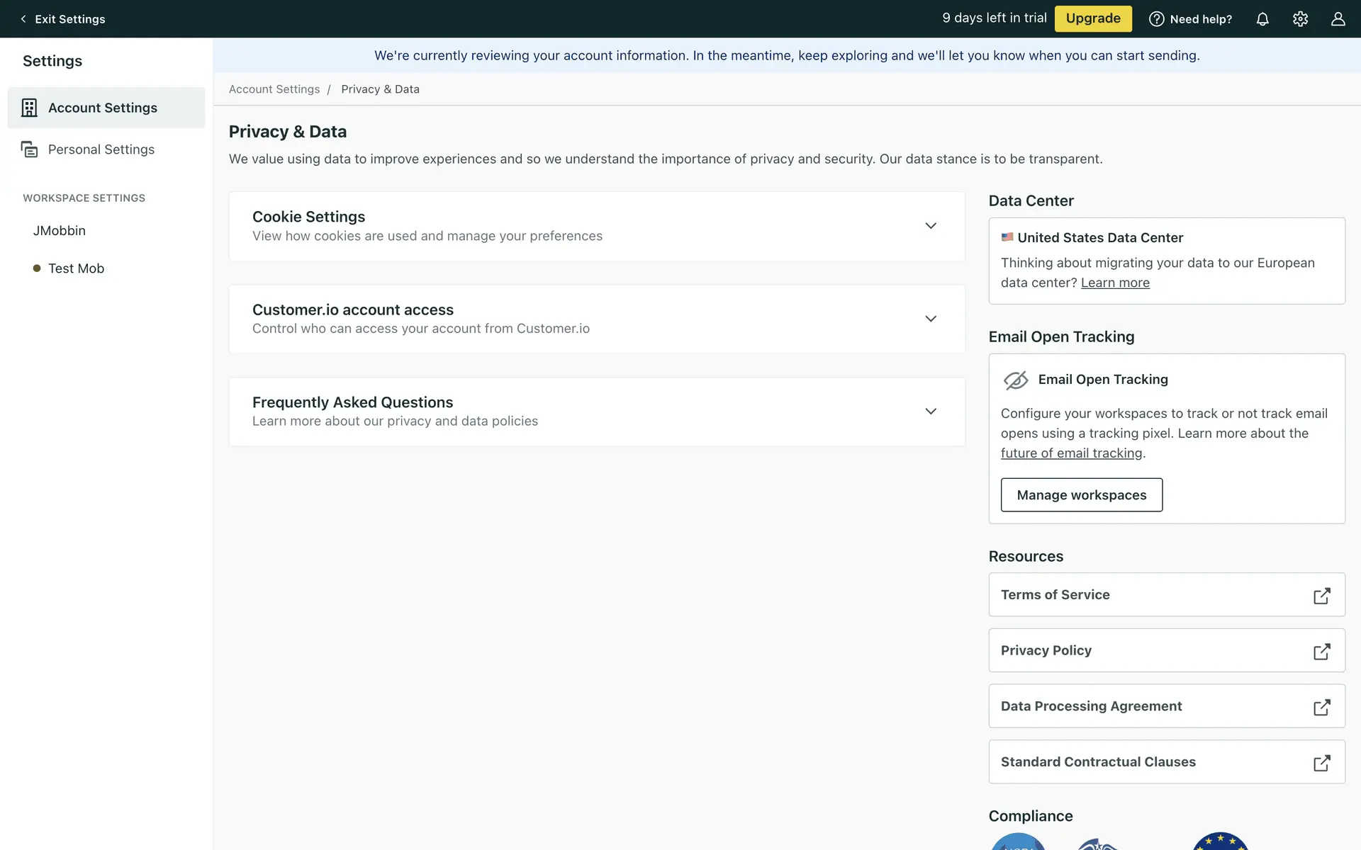
Task: Click the Email Open Tracking eye-slash icon
Action: [1016, 380]
